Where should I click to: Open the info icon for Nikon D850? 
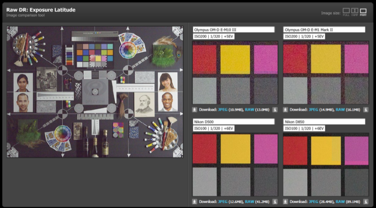pos(365,202)
